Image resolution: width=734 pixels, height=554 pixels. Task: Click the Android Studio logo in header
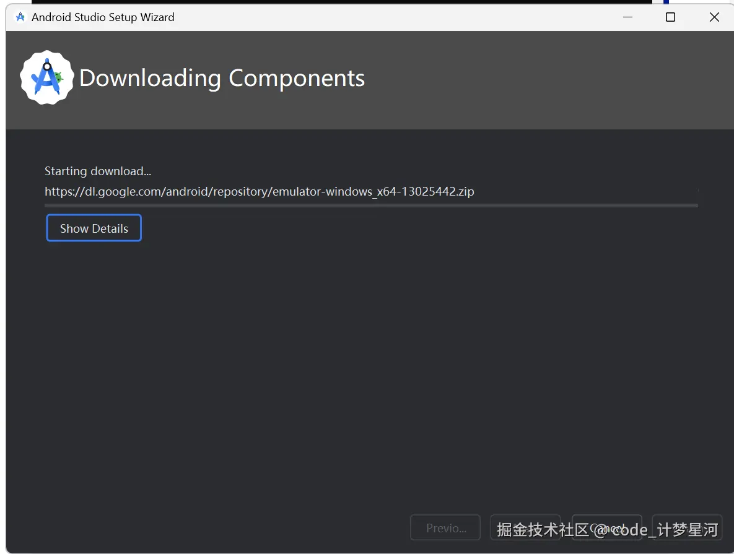coord(47,77)
